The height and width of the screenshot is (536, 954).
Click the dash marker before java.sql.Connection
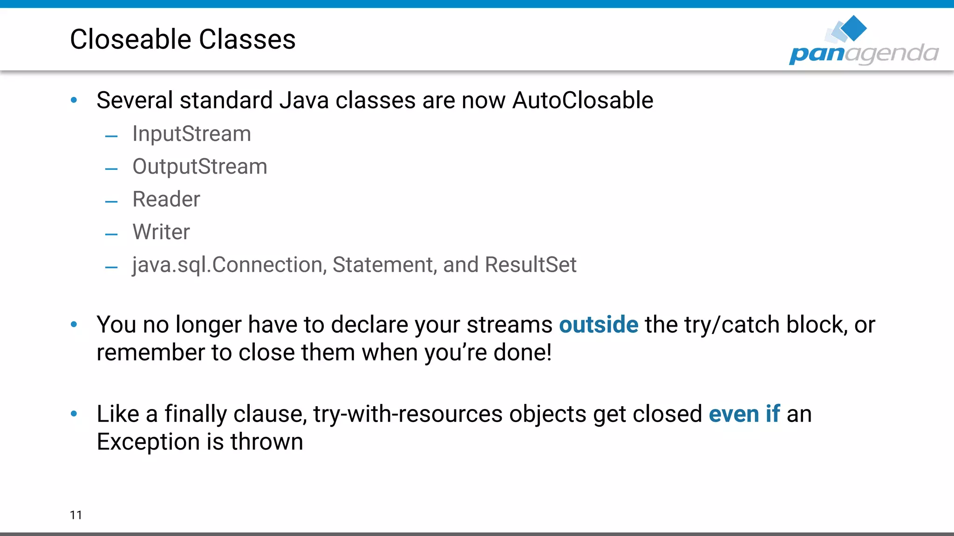pyautogui.click(x=111, y=268)
